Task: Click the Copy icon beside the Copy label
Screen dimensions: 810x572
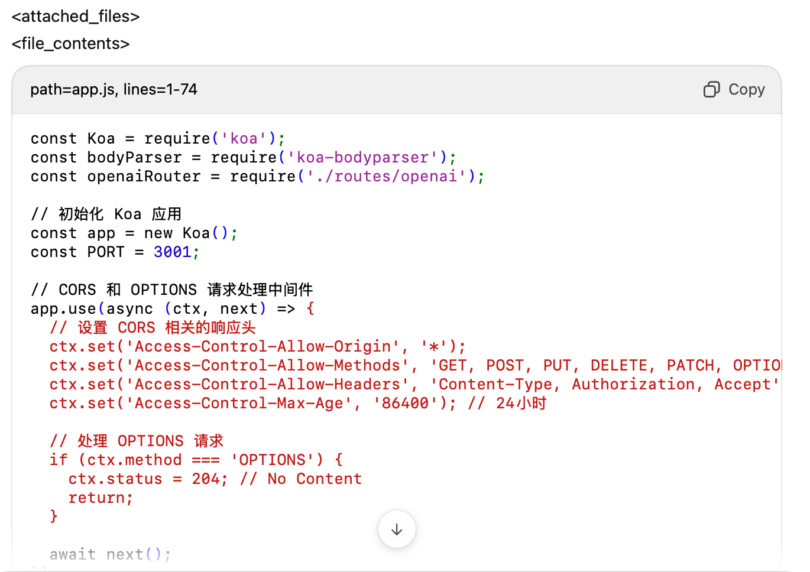Action: tap(711, 89)
